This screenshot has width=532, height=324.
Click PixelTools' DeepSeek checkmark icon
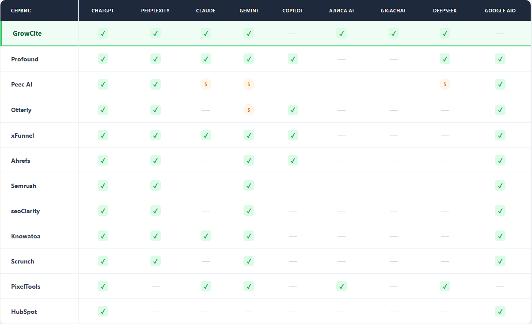point(445,286)
